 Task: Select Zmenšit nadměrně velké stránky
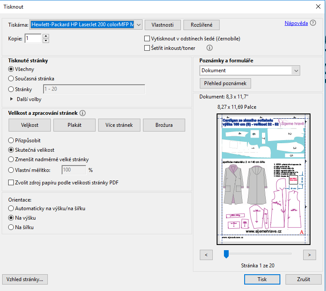(x=11, y=159)
